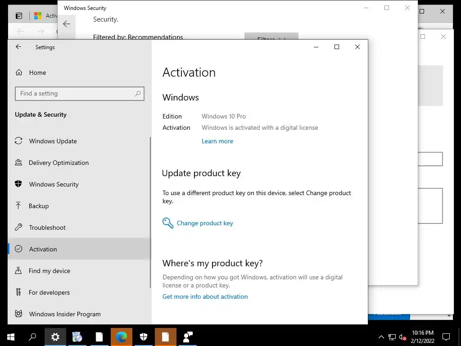Click the highlighted orange document taskbar icon
The image size is (461, 346).
[166, 337]
